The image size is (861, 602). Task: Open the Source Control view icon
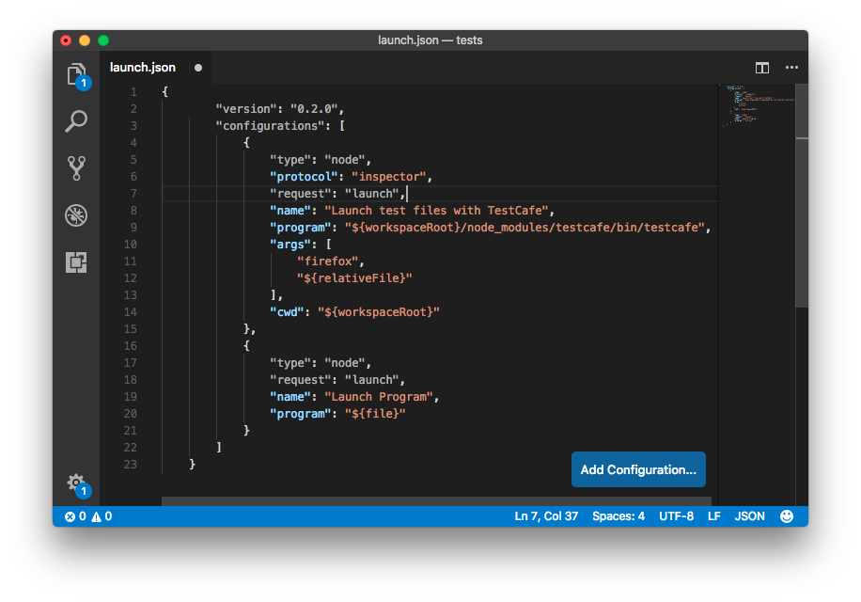[76, 168]
